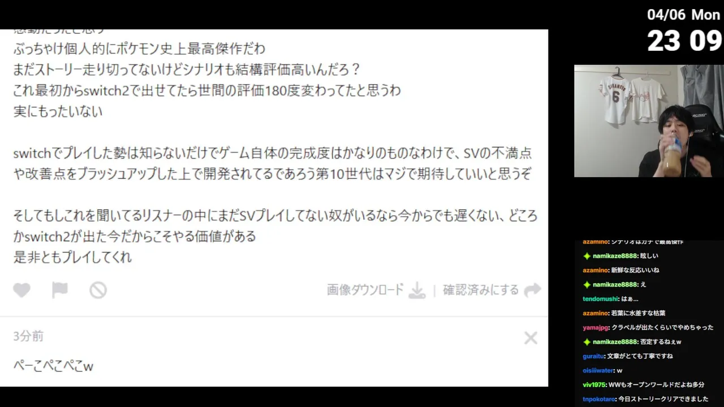Click the flag report icon

[x=60, y=290]
